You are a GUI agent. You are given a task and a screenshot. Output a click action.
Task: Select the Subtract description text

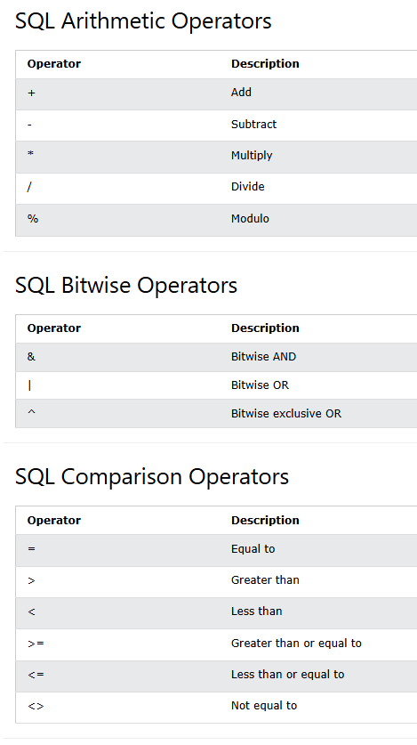(253, 124)
